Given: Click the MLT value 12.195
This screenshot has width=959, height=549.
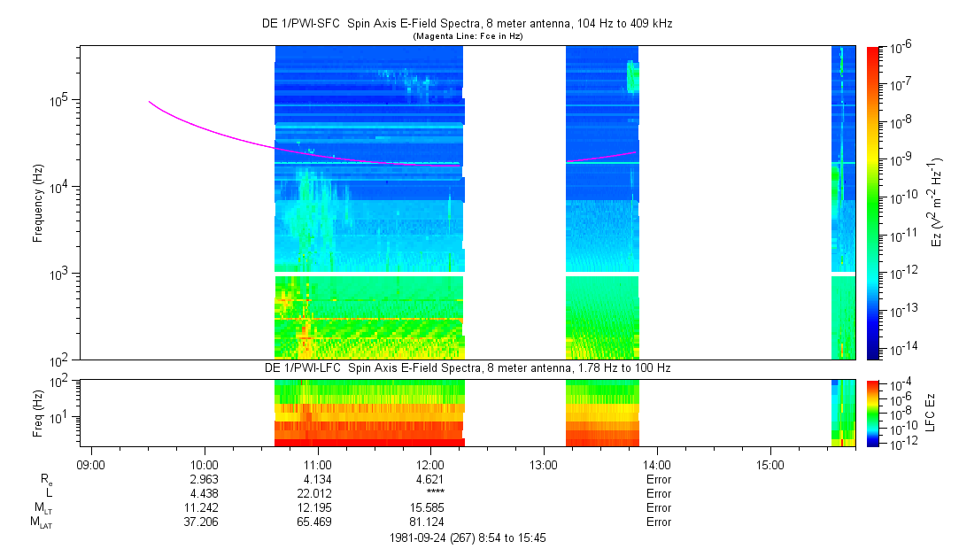Looking at the screenshot, I should pyautogui.click(x=317, y=507).
